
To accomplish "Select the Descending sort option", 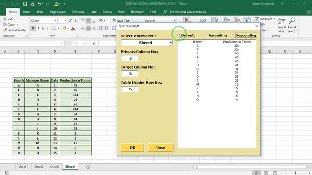I will (x=244, y=35).
